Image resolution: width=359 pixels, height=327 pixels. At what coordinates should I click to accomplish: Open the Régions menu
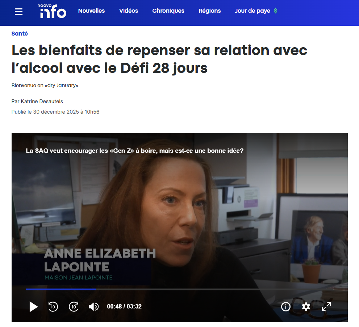210,11
